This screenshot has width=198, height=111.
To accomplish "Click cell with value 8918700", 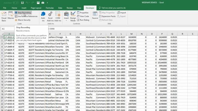I will (x=131, y=40).
